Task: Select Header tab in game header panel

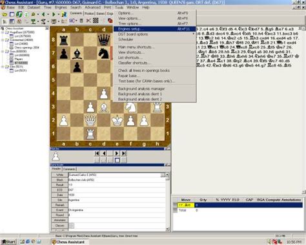Action: tap(56, 169)
